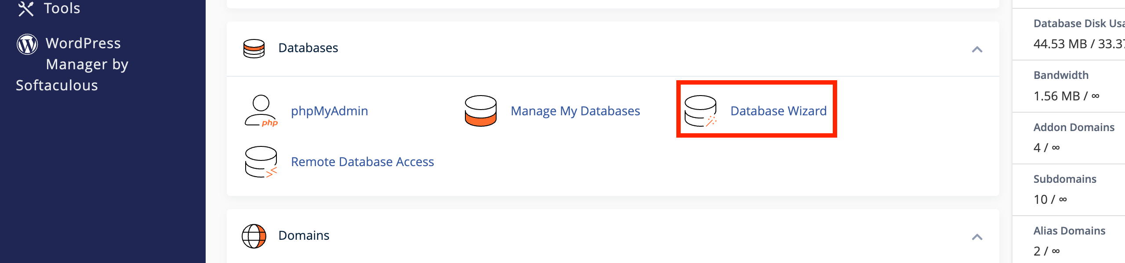1125x263 pixels.
Task: Click the Tools wrench icon in sidebar
Action: (x=25, y=7)
